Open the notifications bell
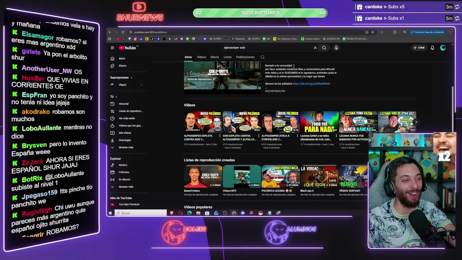The image size is (462, 260). point(432,48)
